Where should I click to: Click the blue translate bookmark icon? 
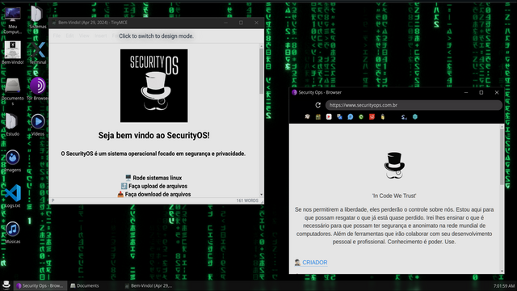[339, 116]
